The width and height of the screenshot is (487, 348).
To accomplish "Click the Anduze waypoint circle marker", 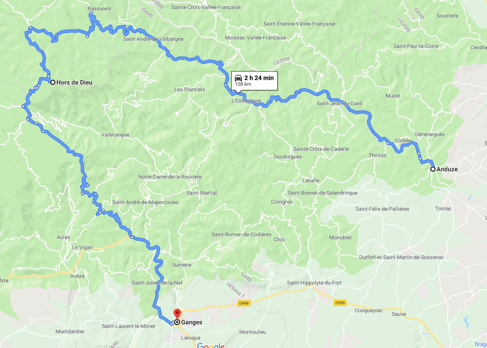I will pos(432,170).
